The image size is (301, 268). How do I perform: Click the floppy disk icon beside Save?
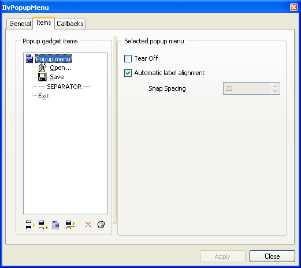(x=42, y=77)
